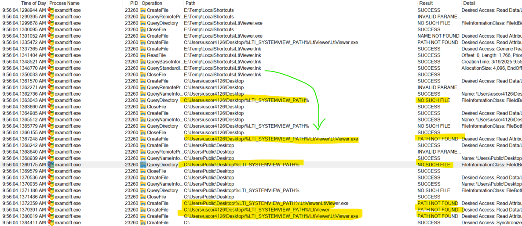Viewport: 522px width, 226px height.
Task: Click the QueryRemotePr operation icon at 9:56:04.1368640
Action: point(143,152)
